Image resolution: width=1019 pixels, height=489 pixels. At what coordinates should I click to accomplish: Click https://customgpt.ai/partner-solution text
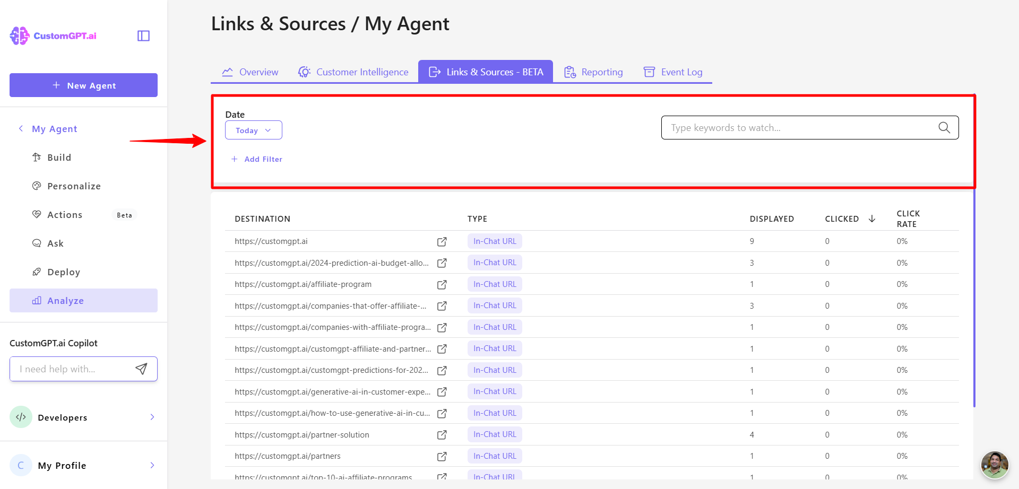(x=302, y=435)
